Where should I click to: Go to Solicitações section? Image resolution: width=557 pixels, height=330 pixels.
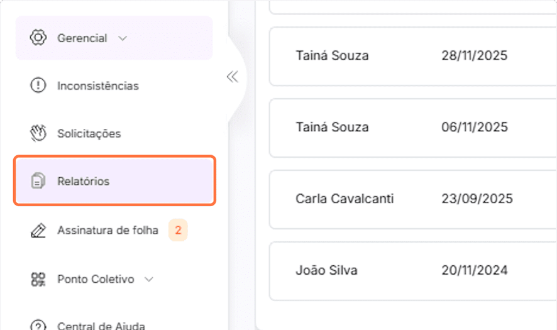(89, 134)
